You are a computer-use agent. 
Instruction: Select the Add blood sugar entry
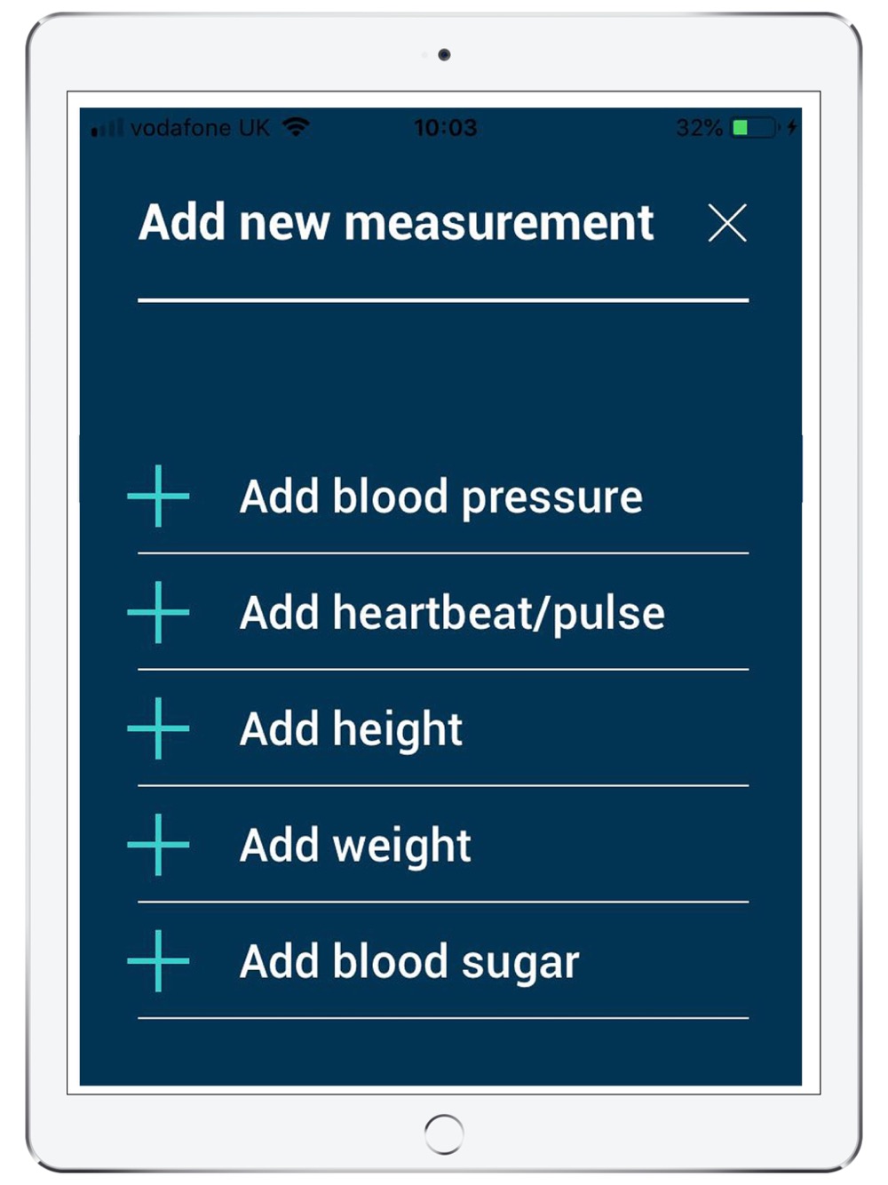click(x=409, y=962)
